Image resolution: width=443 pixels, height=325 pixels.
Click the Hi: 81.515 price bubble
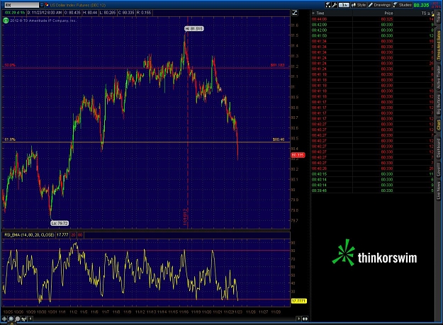(x=194, y=28)
